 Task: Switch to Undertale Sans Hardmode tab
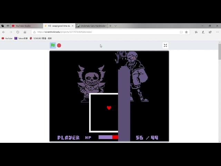click(91, 26)
